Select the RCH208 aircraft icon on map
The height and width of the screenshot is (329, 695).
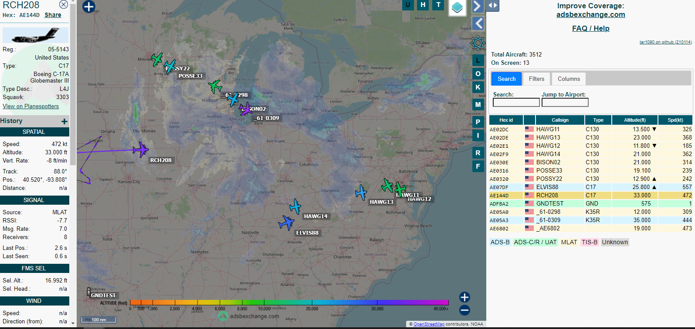pyautogui.click(x=141, y=150)
